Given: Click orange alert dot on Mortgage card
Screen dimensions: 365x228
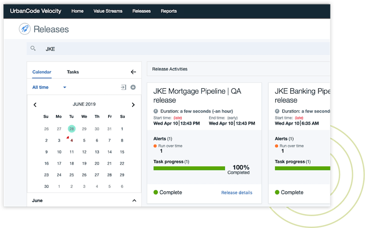Looking at the screenshot, I should (x=155, y=146).
